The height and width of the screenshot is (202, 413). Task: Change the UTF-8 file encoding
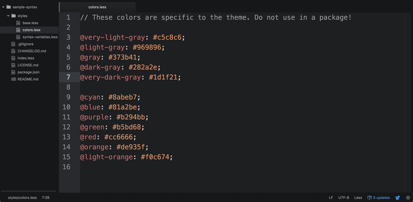(344, 198)
